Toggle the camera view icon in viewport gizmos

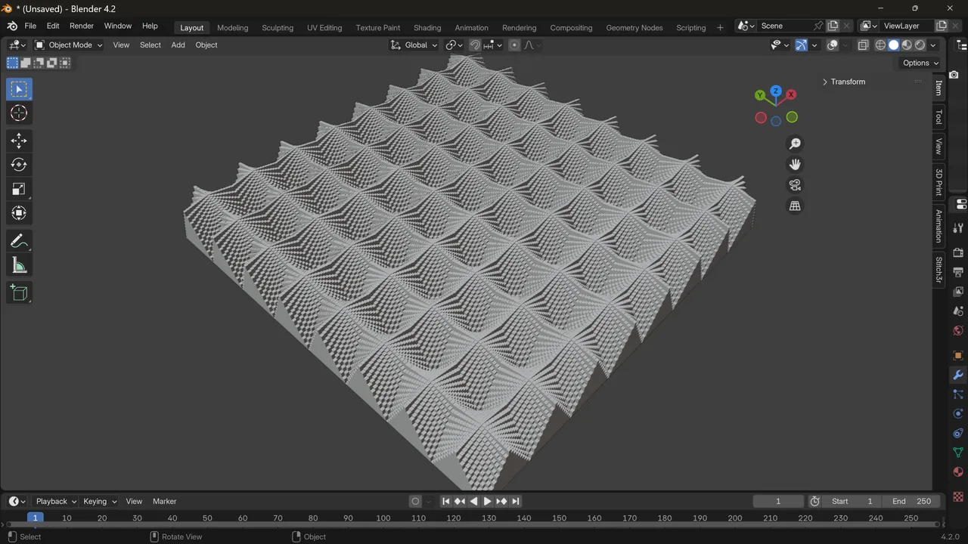(795, 184)
